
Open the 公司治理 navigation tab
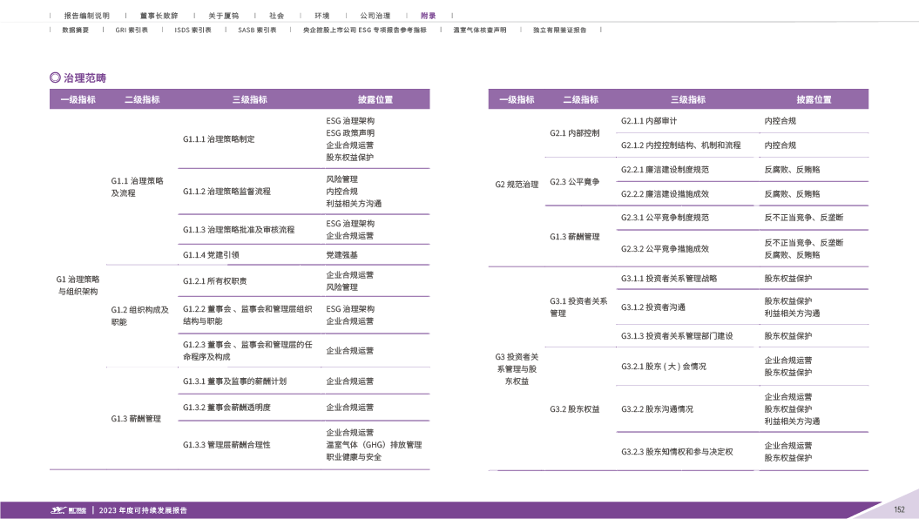[x=375, y=16]
